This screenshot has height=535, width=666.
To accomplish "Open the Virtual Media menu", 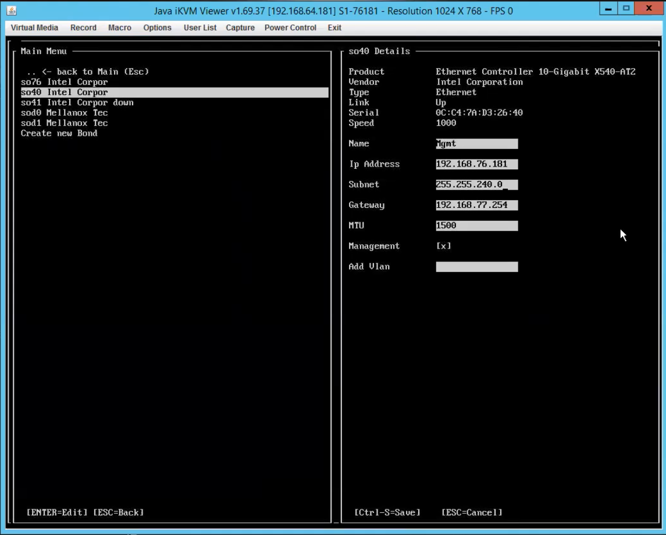I will 34,27.
